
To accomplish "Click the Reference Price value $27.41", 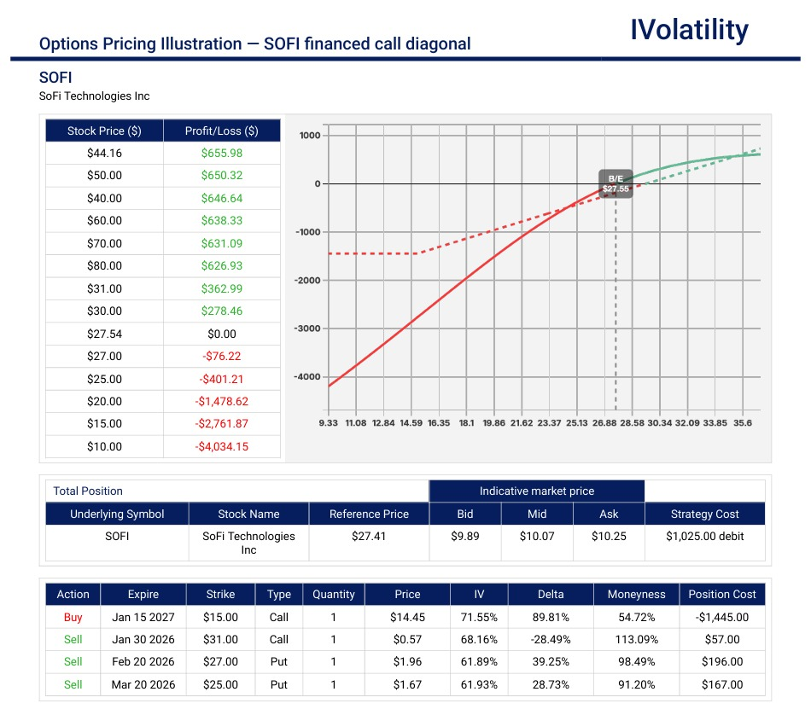I will [369, 536].
